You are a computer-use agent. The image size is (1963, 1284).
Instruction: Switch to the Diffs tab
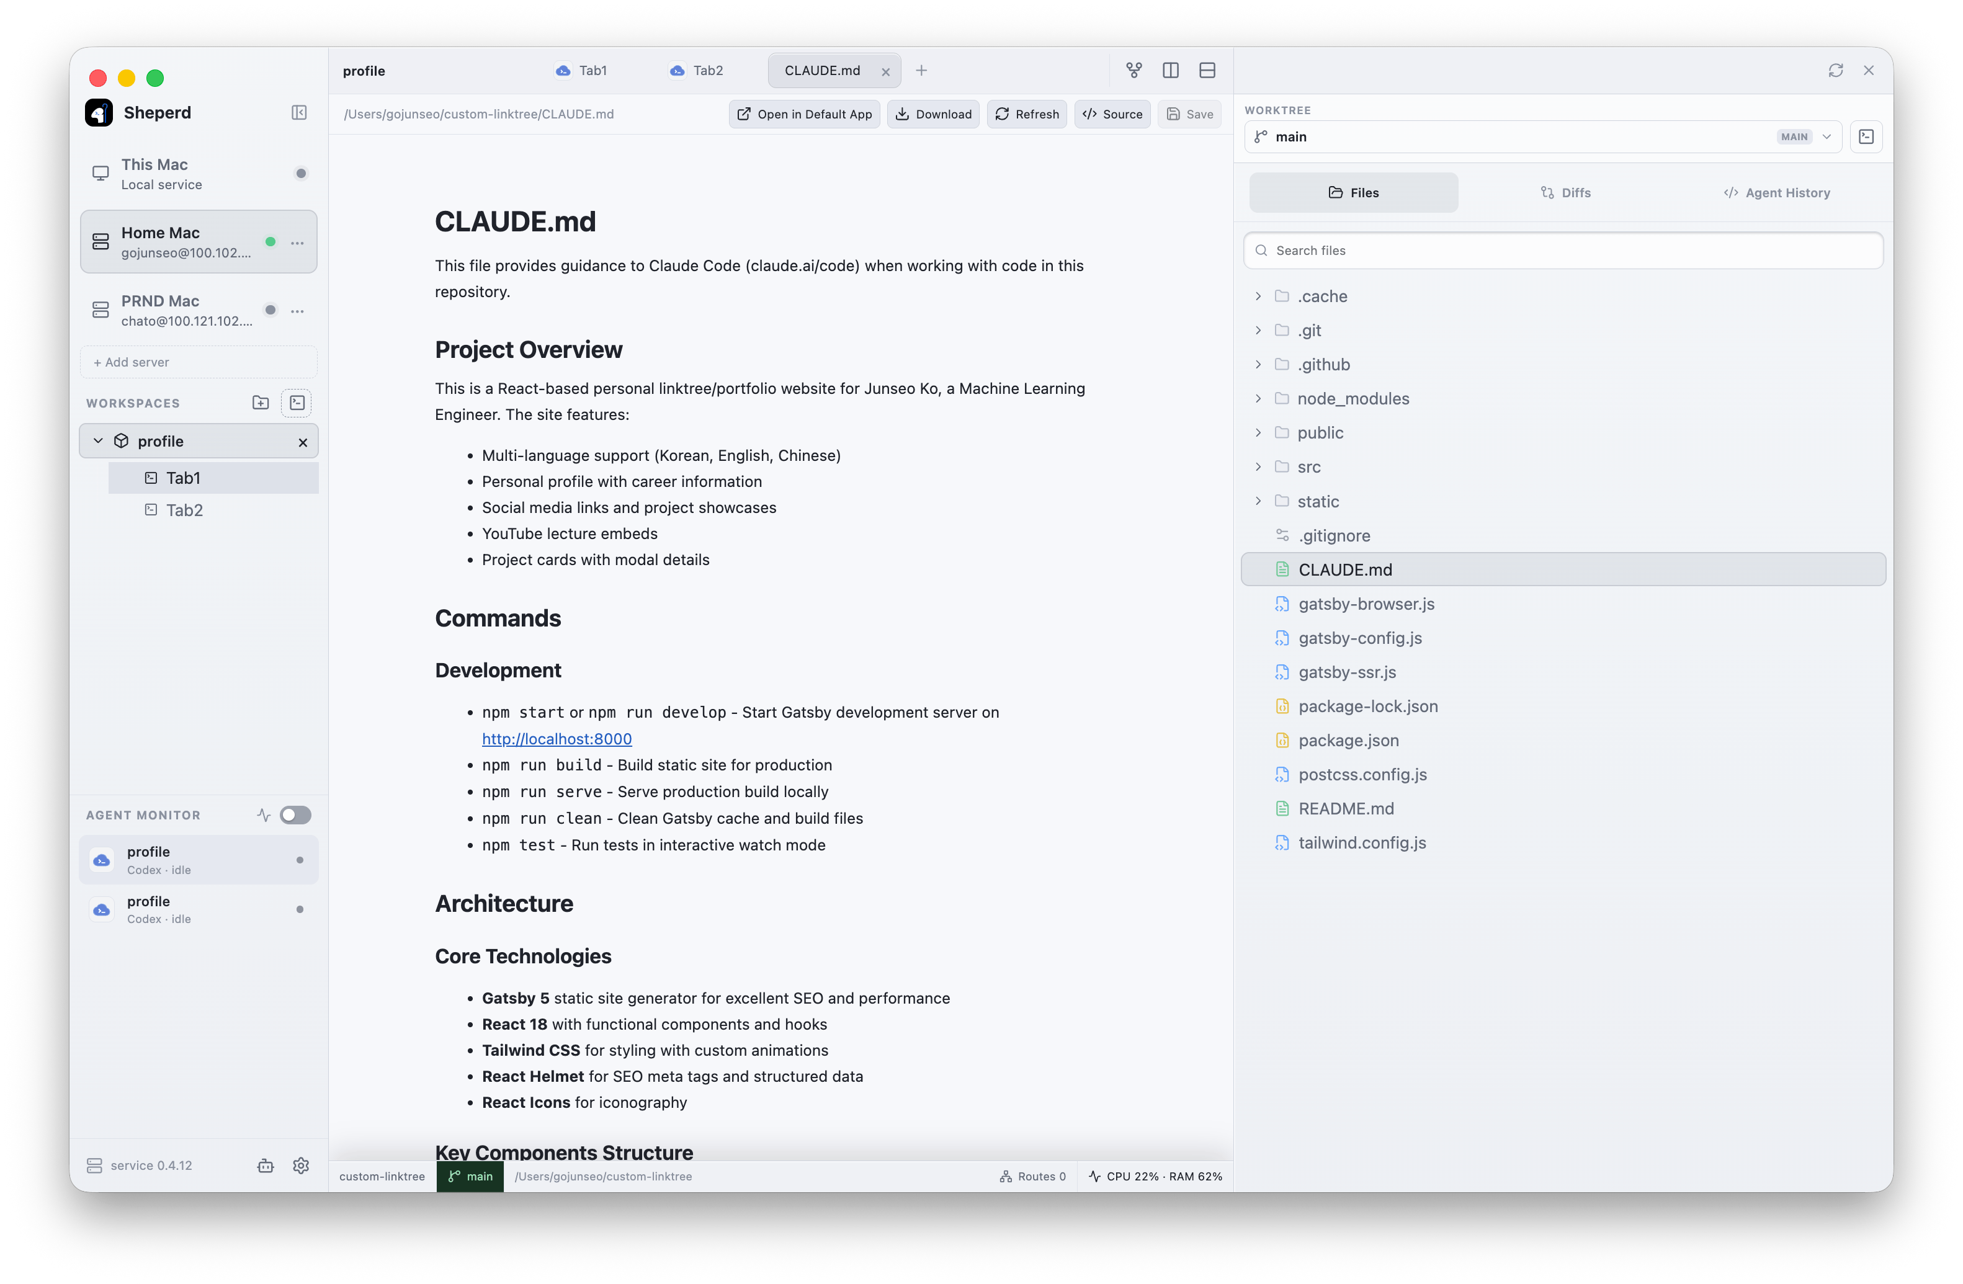1565,193
